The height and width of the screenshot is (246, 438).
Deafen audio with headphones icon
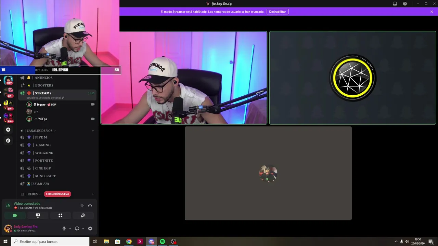[77, 229]
